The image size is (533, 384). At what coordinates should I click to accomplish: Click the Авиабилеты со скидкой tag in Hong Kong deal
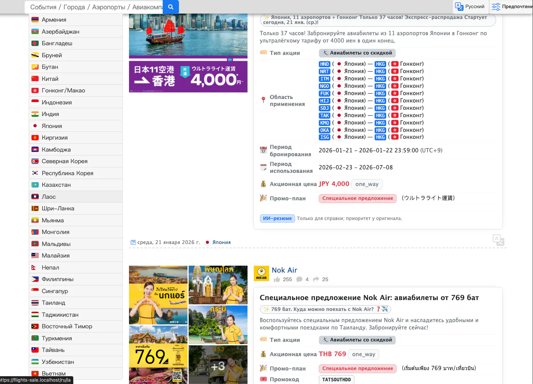coord(357,53)
